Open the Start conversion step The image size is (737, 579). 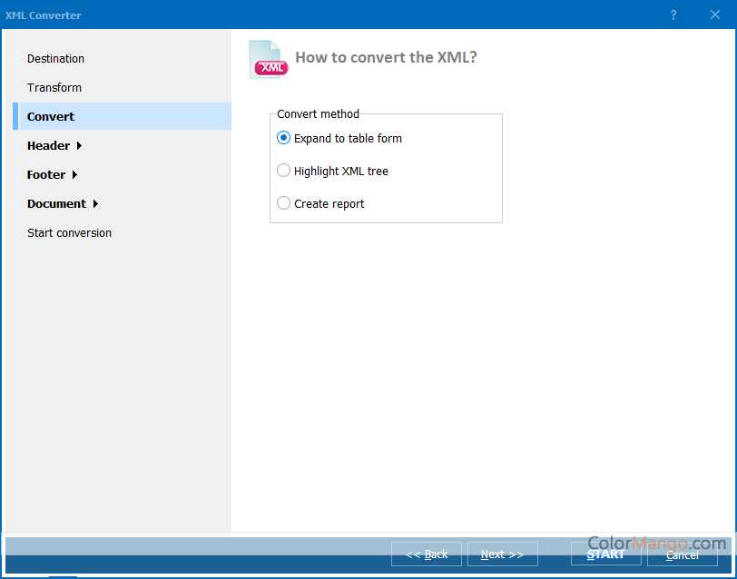69,233
